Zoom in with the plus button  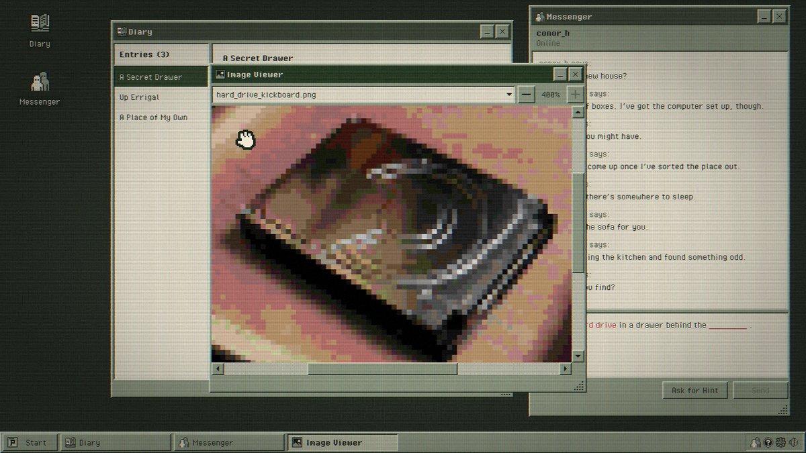(x=575, y=95)
